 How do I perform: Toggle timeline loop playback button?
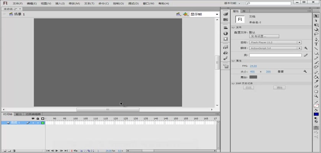pos(76,151)
